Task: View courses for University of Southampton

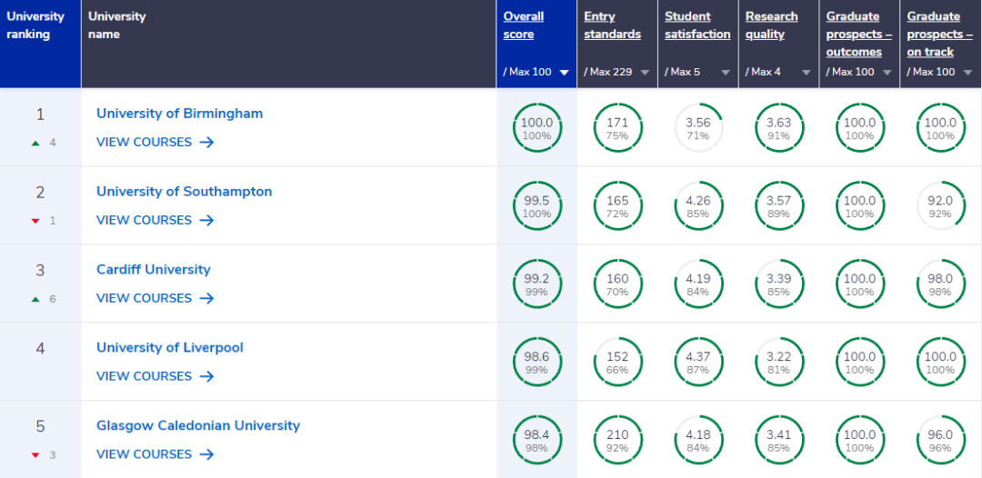Action: 155,220
